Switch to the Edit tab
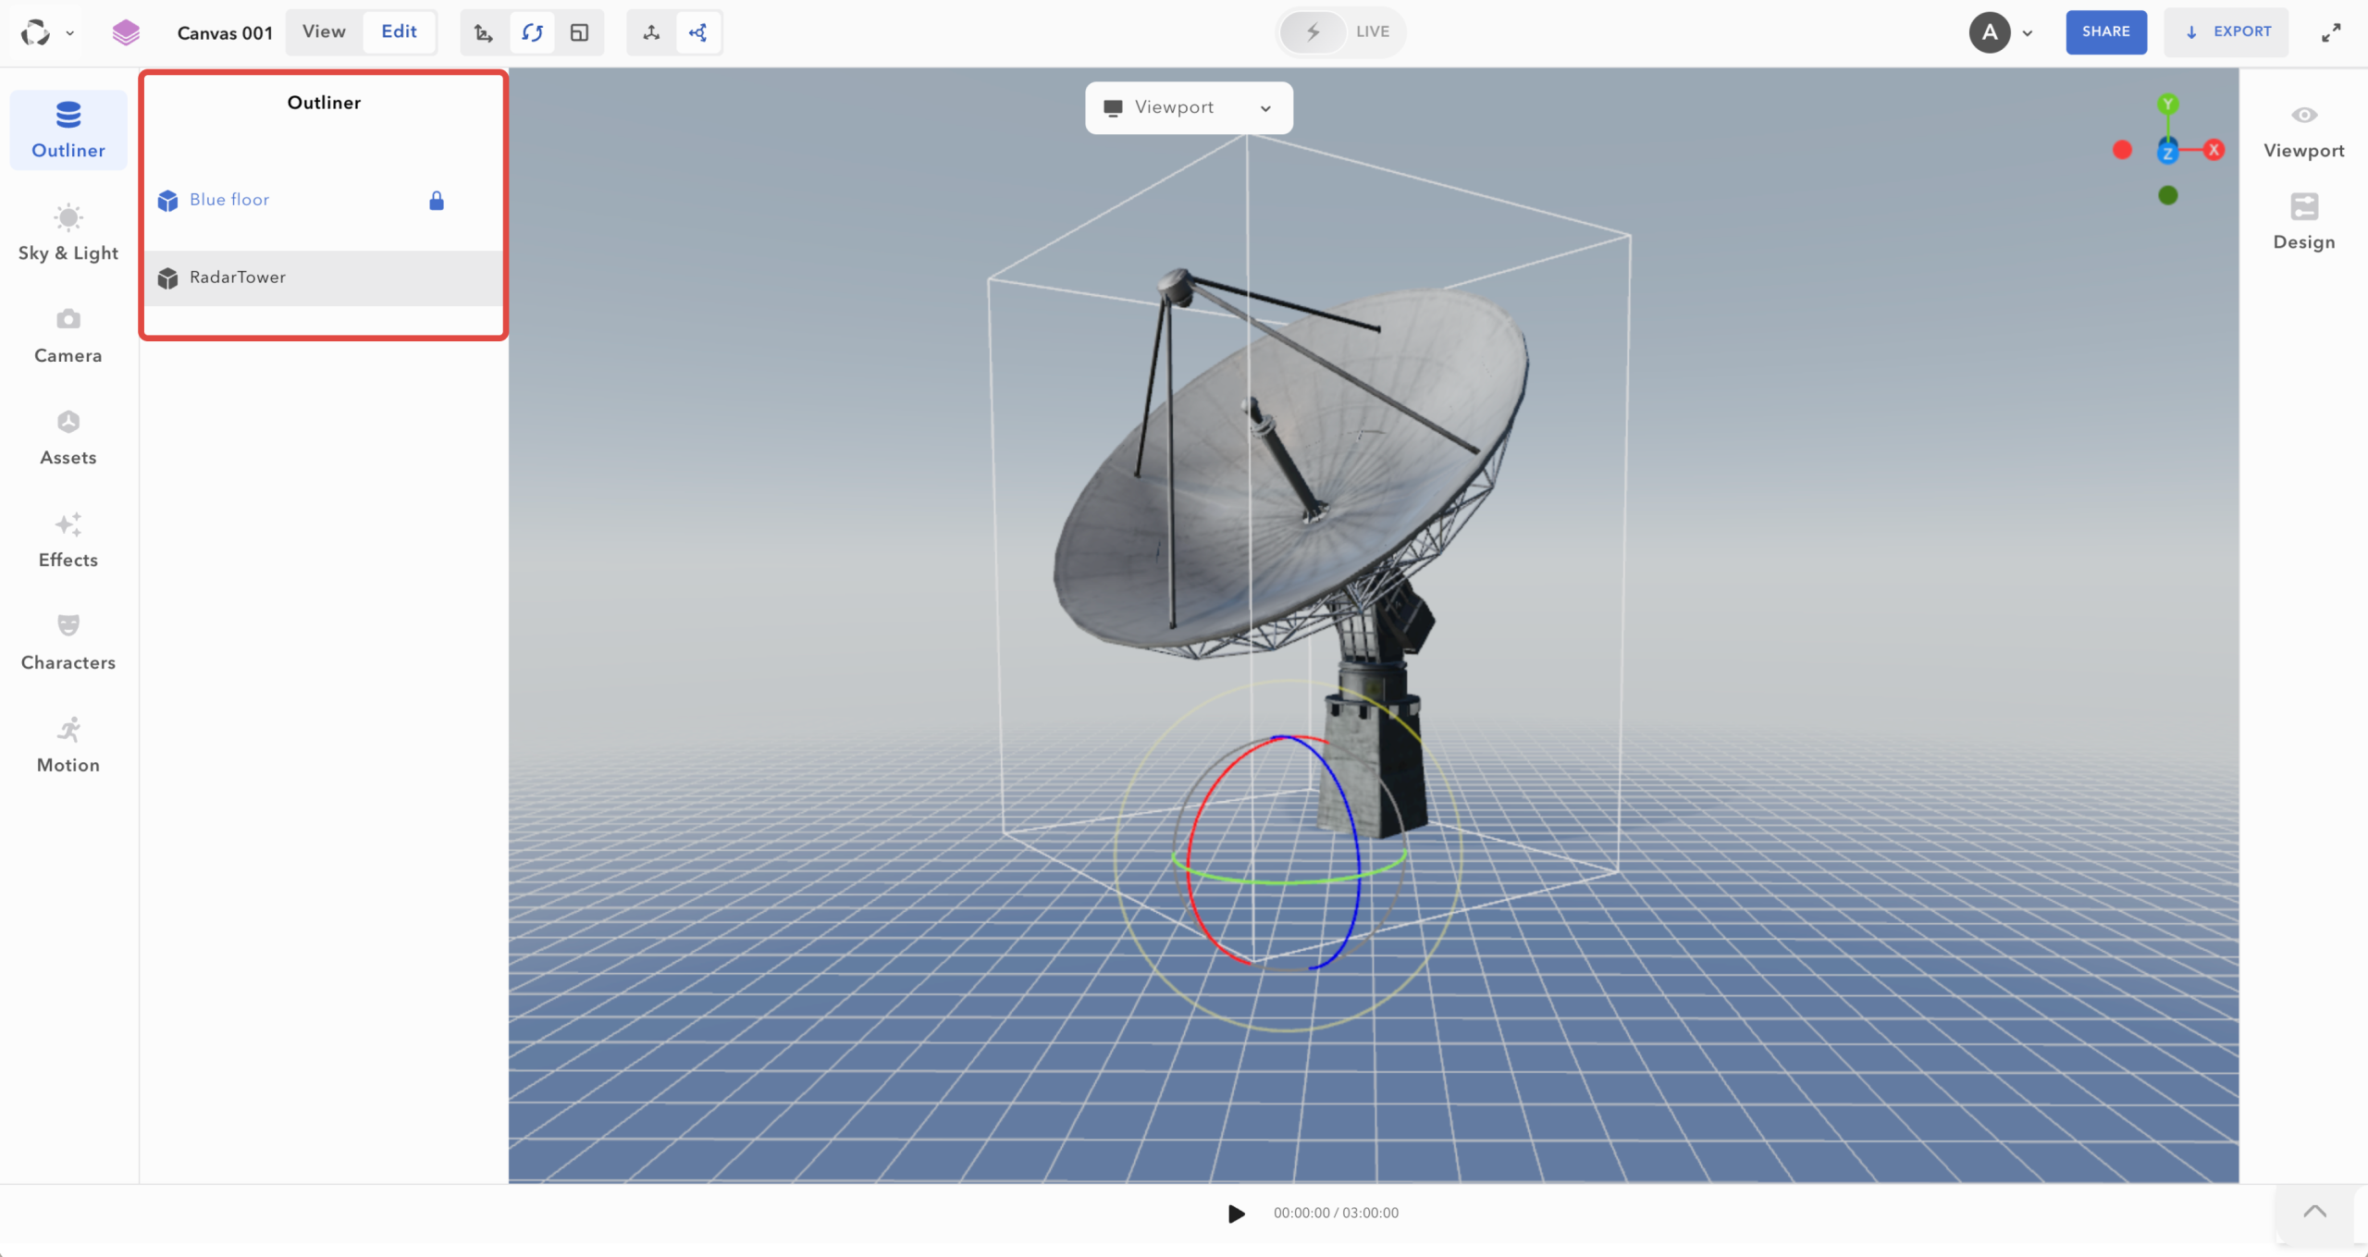This screenshot has width=2368, height=1257. click(x=398, y=31)
